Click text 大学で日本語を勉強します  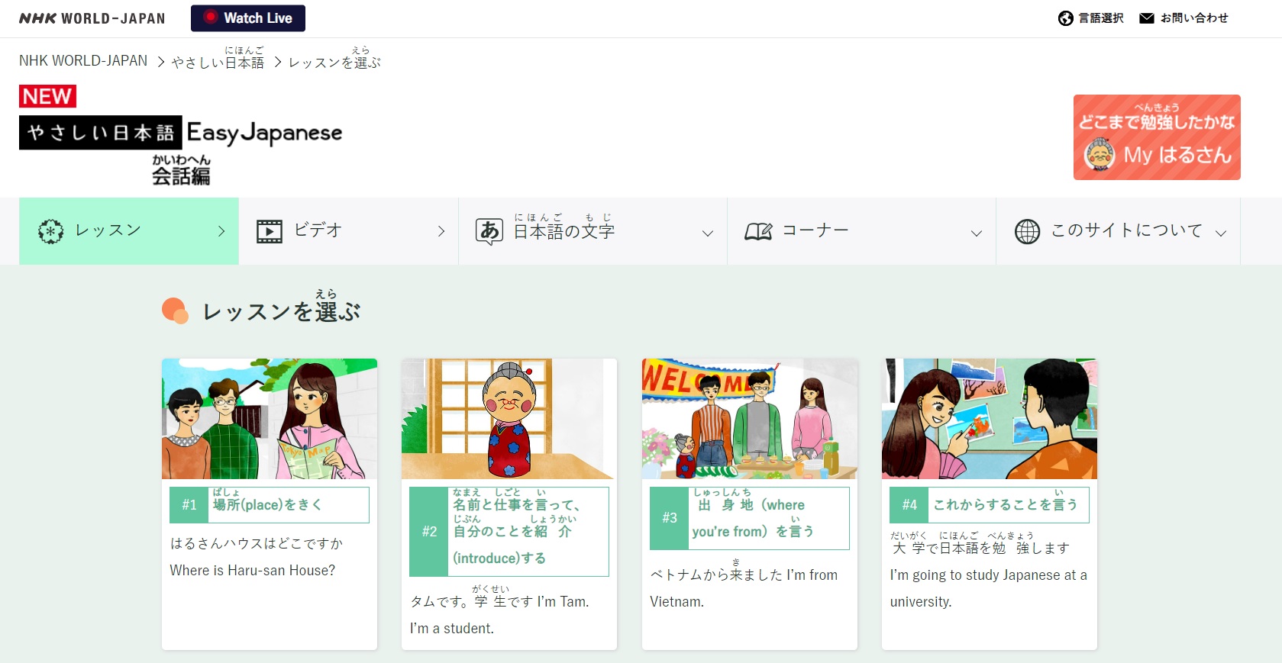click(980, 545)
